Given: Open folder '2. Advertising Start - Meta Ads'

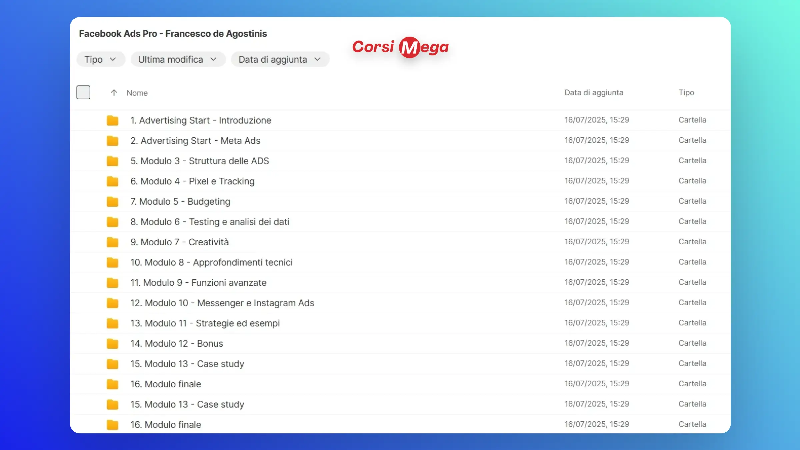Looking at the screenshot, I should point(195,141).
